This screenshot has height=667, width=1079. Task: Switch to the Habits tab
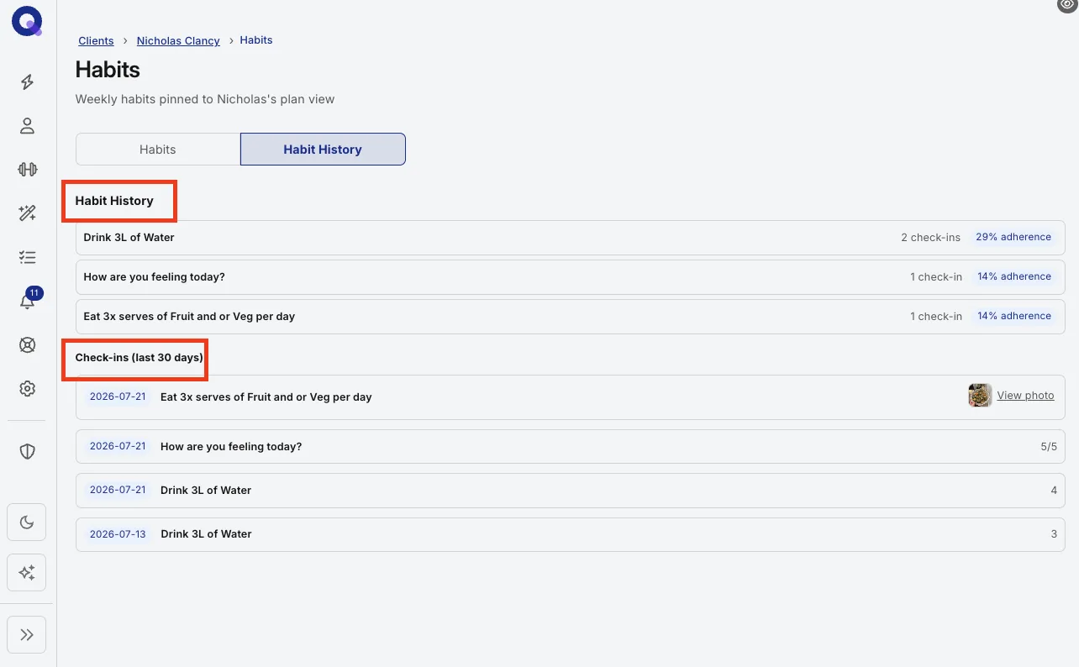[158, 149]
